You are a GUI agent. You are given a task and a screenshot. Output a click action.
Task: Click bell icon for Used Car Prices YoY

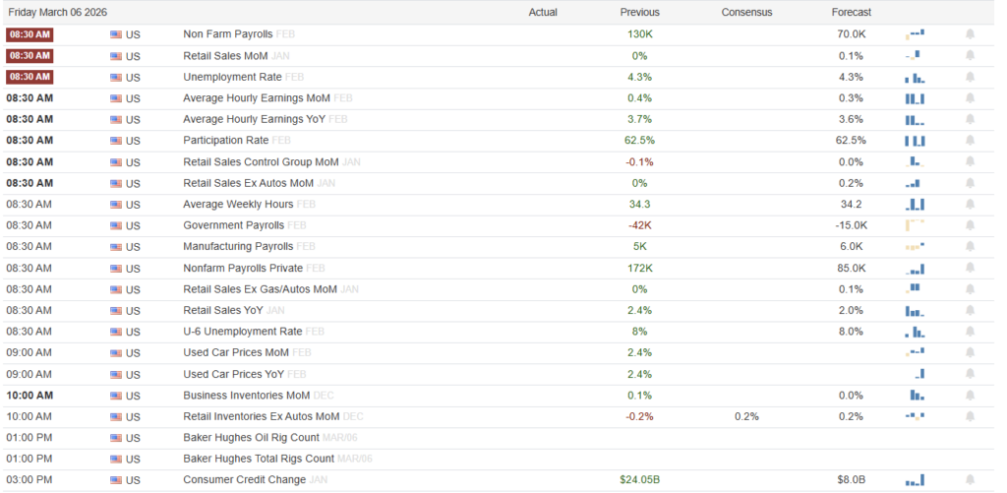click(x=970, y=374)
